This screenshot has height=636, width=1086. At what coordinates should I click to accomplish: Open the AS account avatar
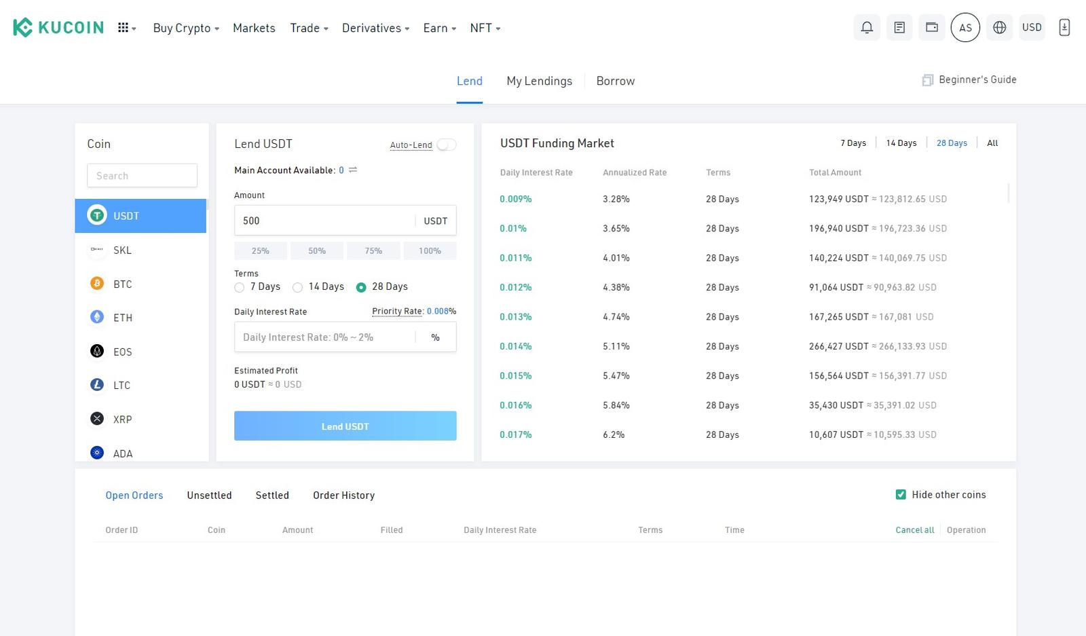[965, 28]
